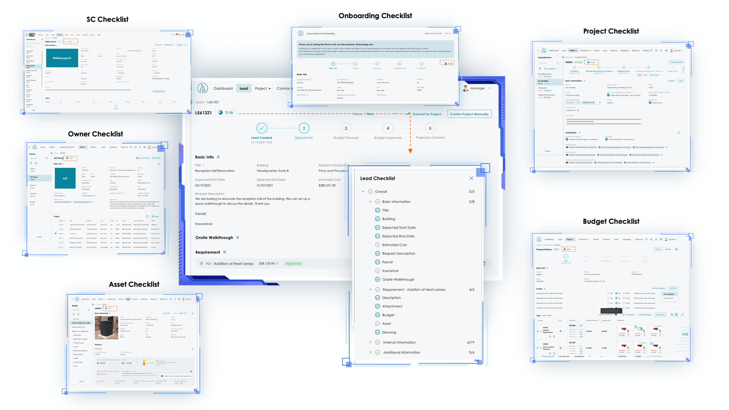The width and height of the screenshot is (729, 410).
Task: Click info icon next to $28,120.00
Action: 277,263
